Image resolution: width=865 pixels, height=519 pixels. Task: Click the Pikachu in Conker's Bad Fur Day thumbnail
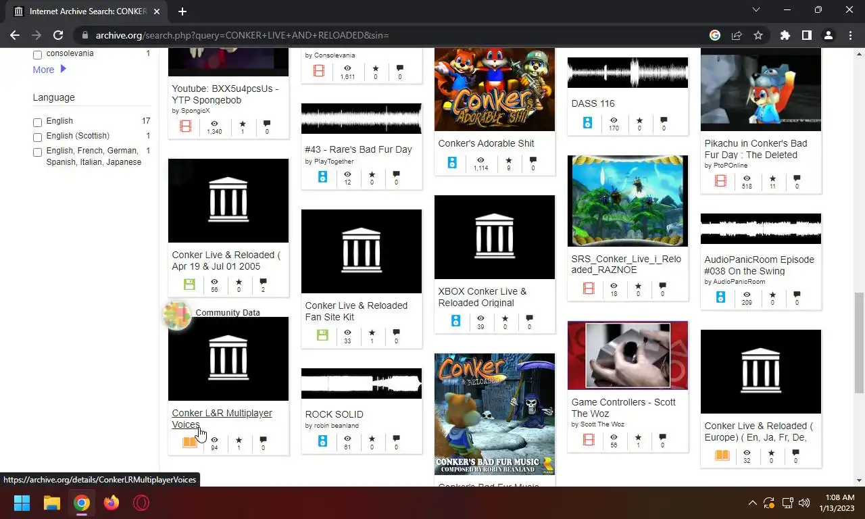760,89
